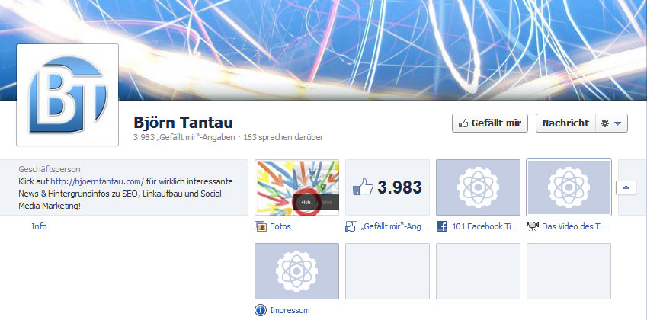Click the small like icon beside „Gefällt mir“-Ang...

(x=351, y=226)
